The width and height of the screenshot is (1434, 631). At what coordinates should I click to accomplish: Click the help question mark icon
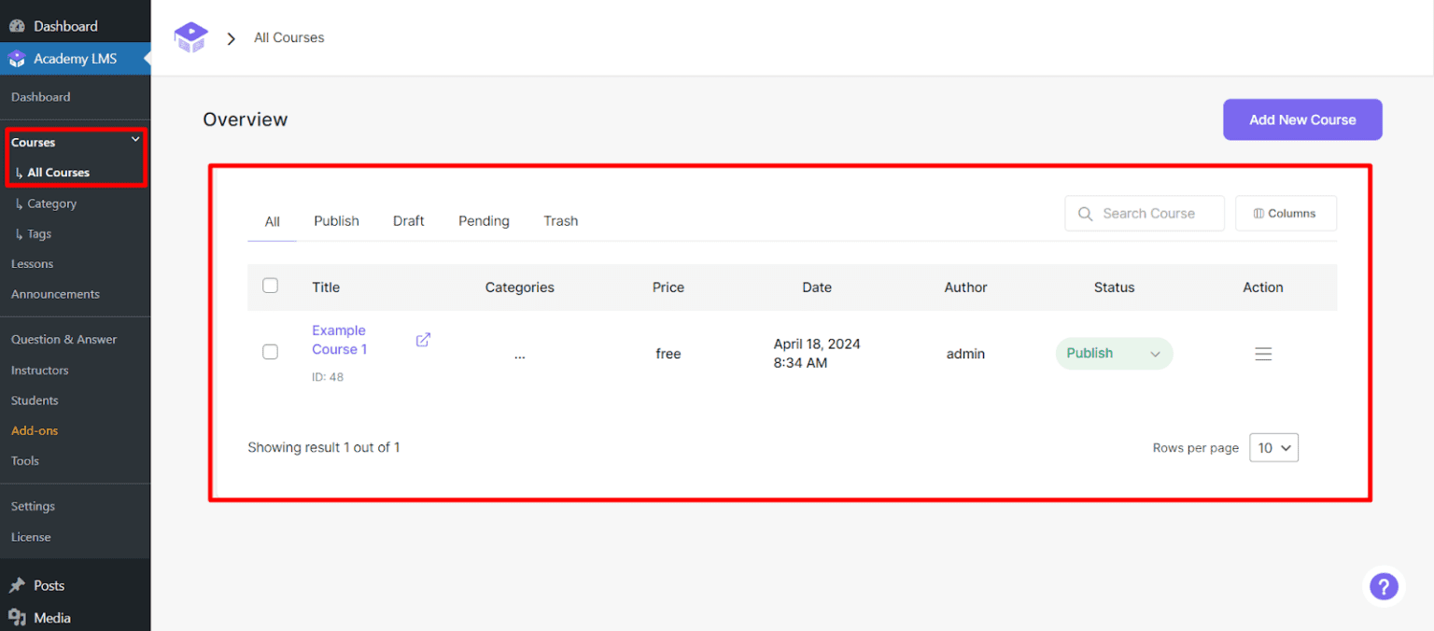1384,586
